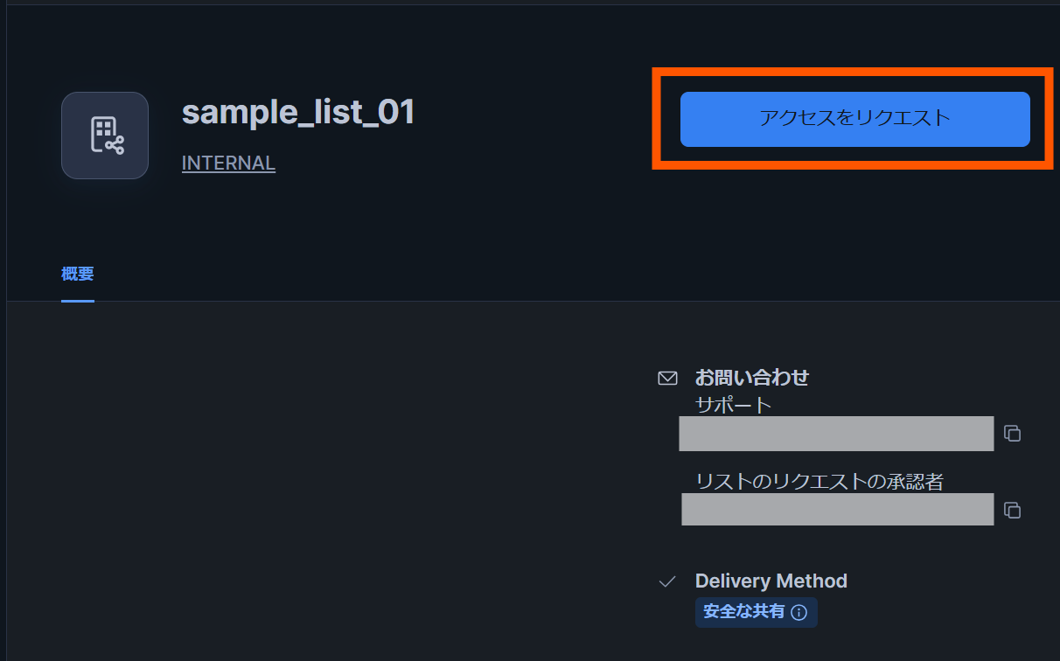
Task: Click the building icon in the listing logo
Action: (101, 131)
